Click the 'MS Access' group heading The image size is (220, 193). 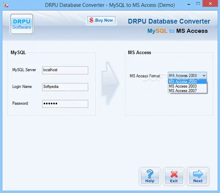140,52
